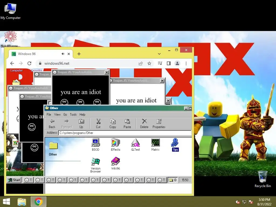The image size is (276, 207).
Task: Click the share page icon
Action: [141, 63]
